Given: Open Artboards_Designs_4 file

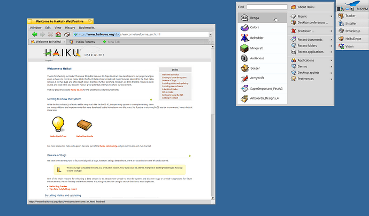Looking at the screenshot, I should pos(262,98).
